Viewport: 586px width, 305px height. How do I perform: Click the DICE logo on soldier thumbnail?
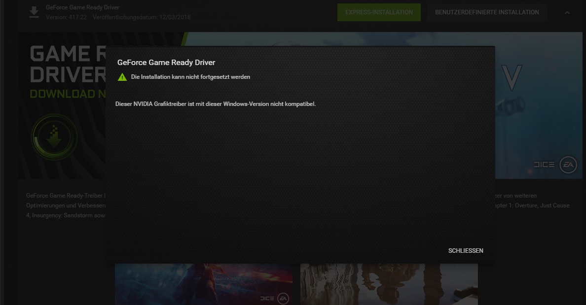[267, 298]
